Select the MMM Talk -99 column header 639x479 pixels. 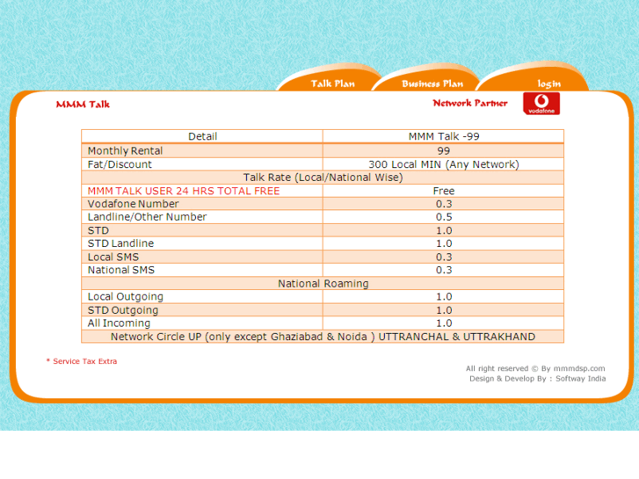tap(443, 136)
